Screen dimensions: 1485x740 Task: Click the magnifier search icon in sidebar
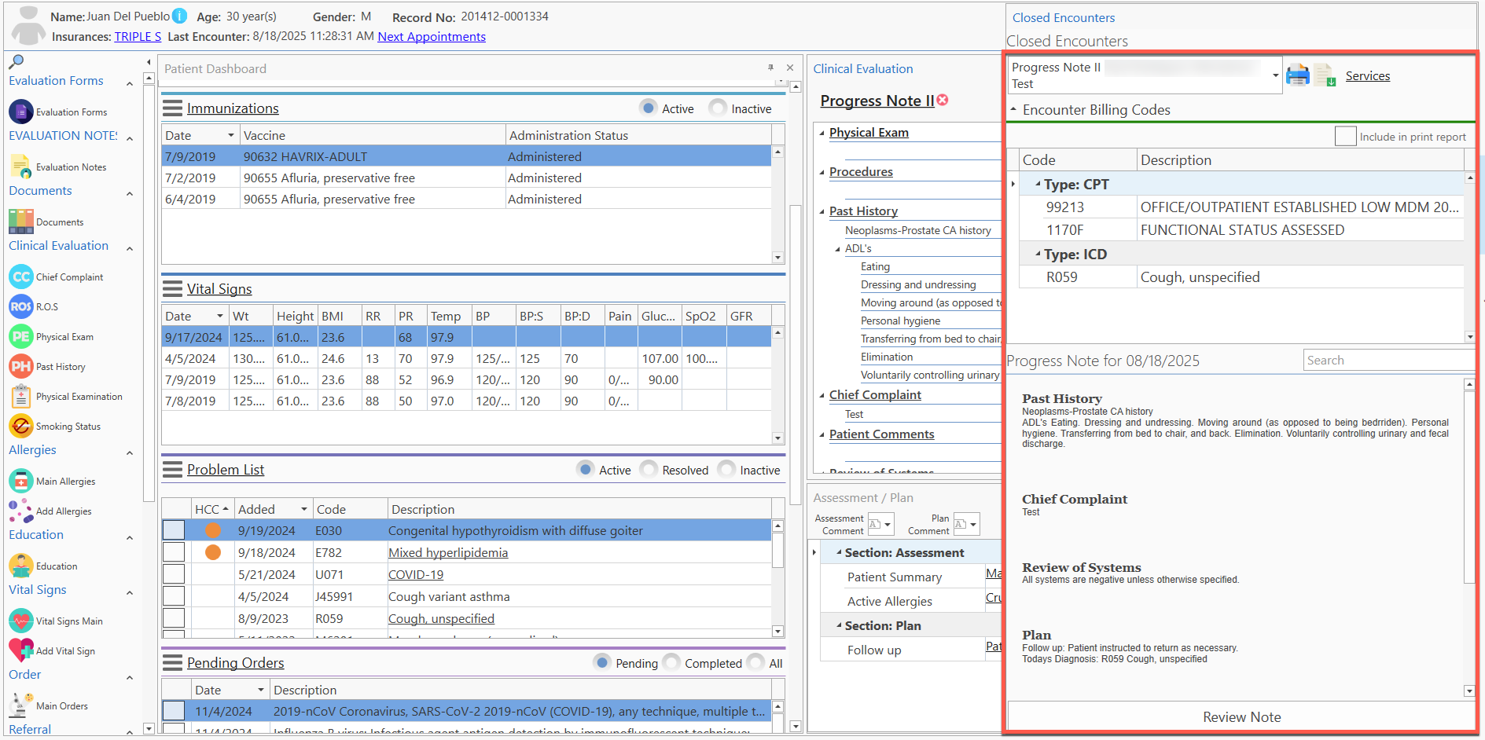point(16,61)
